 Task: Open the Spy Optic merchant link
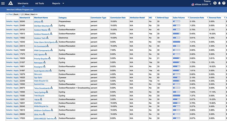point(38,78)
